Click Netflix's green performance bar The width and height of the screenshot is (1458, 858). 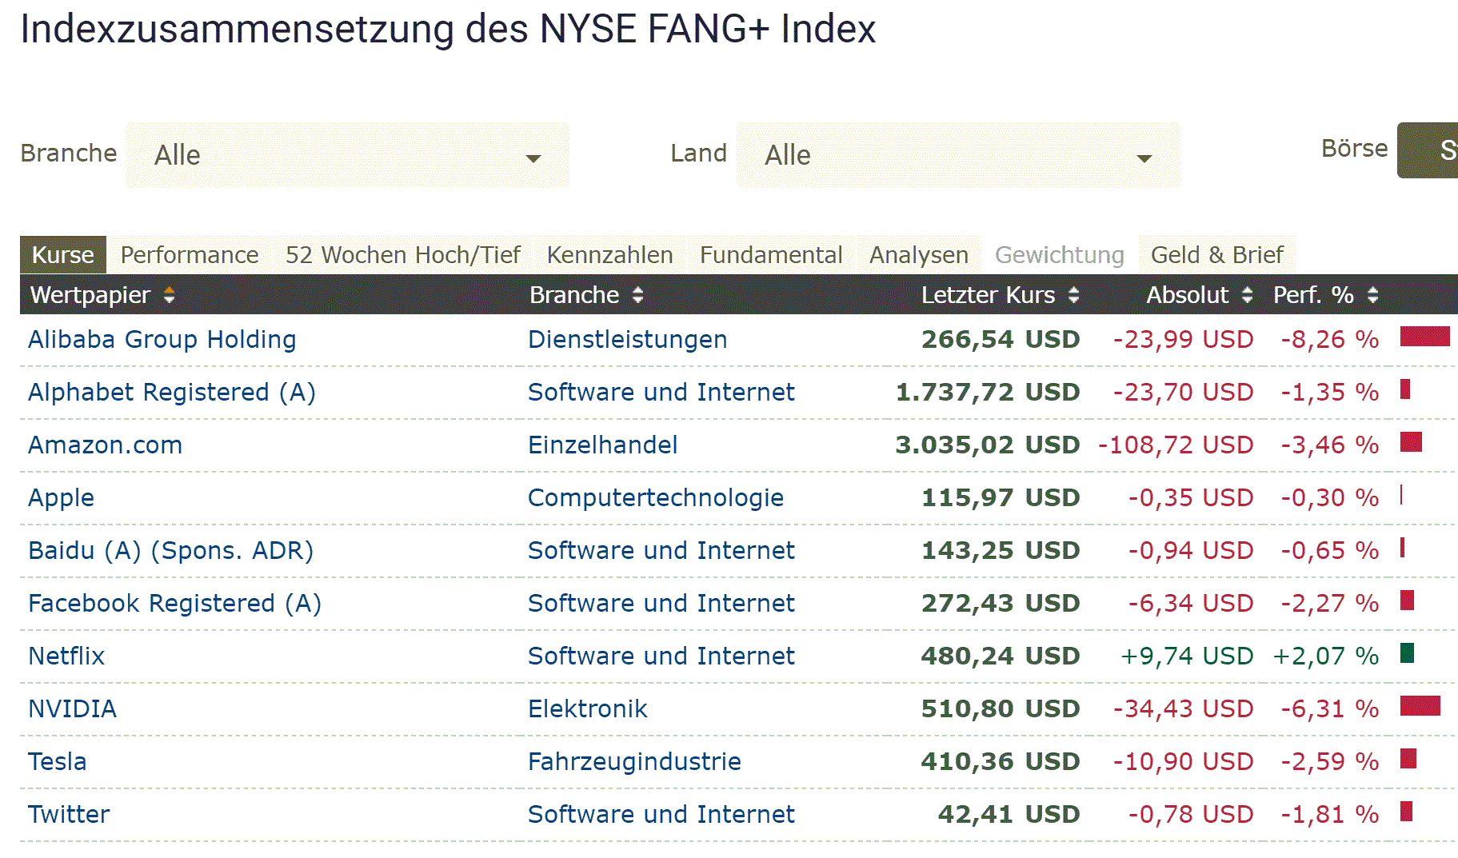pyautogui.click(x=1408, y=653)
